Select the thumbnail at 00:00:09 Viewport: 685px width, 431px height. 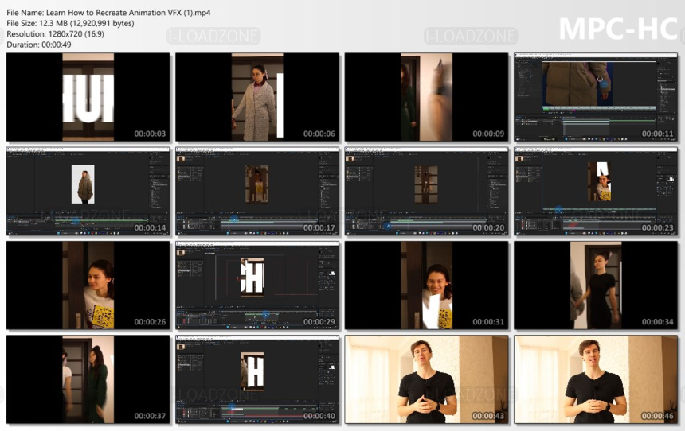pyautogui.click(x=426, y=97)
